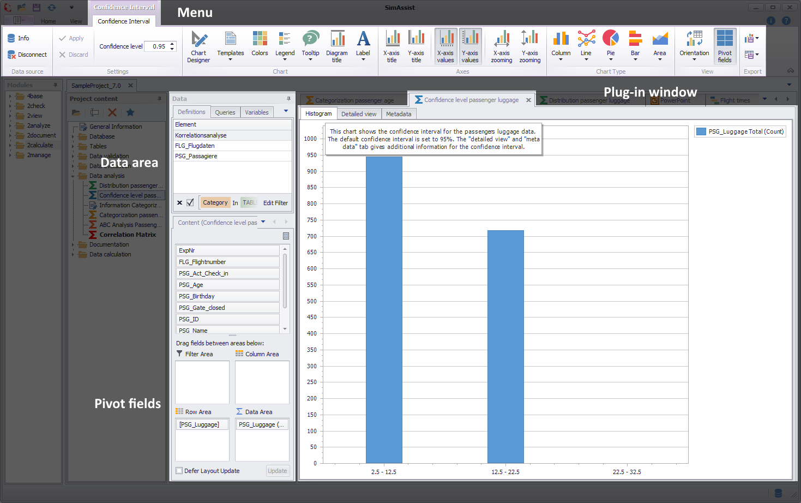Select the Area chart type
Image resolution: width=801 pixels, height=503 pixels.
point(660,46)
